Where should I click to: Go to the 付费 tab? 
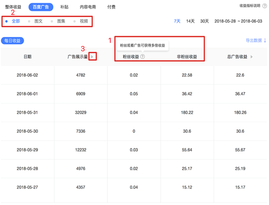pyautogui.click(x=111, y=7)
